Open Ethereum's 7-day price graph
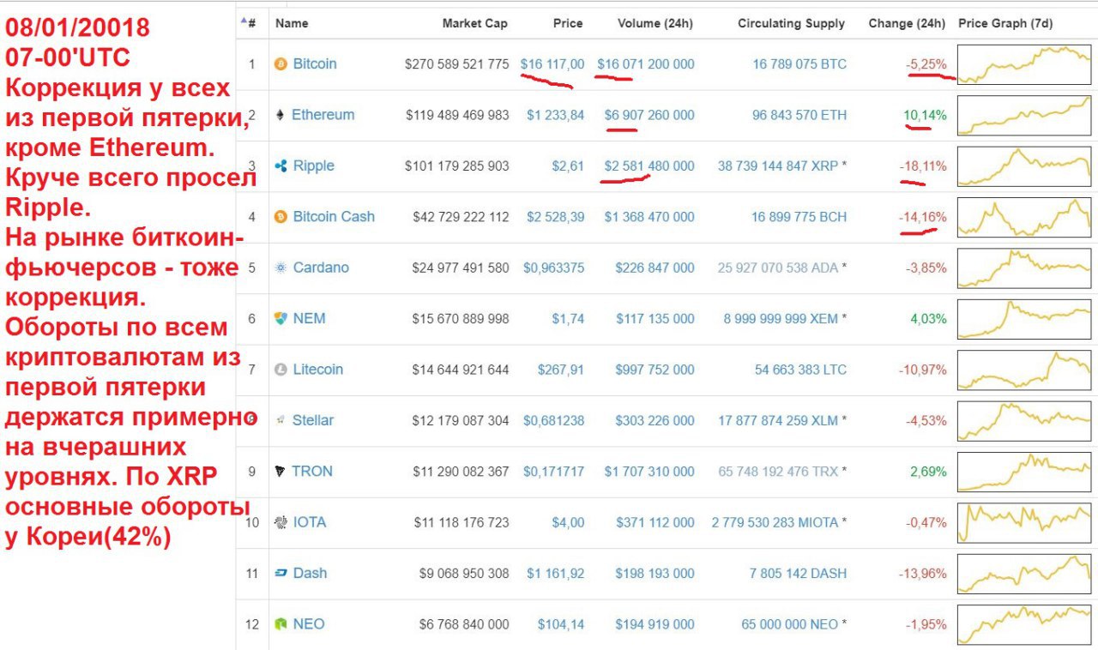The height and width of the screenshot is (650, 1098). (x=1025, y=115)
